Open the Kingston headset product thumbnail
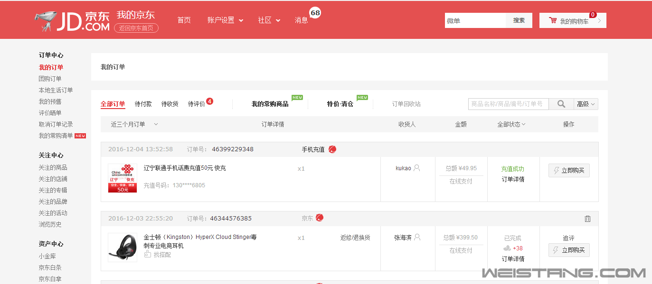The width and height of the screenshot is (652, 284). point(123,247)
